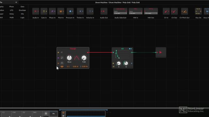
Task: Select the Audio Out node on the grid
Action: [x=161, y=52]
